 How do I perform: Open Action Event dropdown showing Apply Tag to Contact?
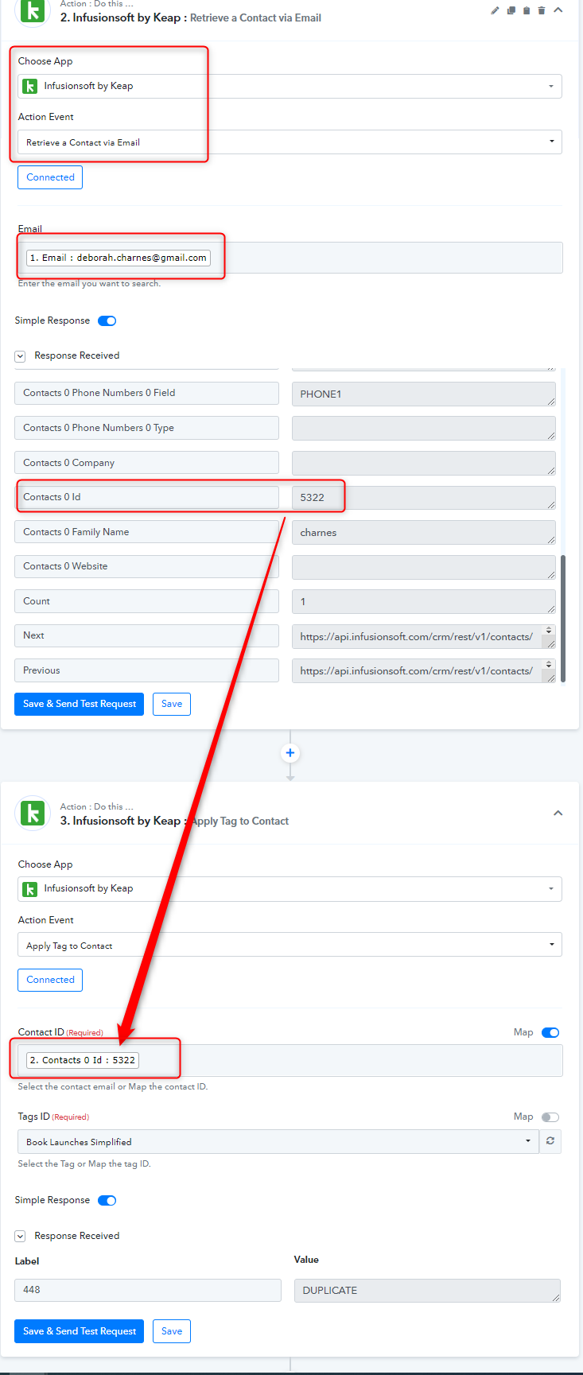coord(290,945)
